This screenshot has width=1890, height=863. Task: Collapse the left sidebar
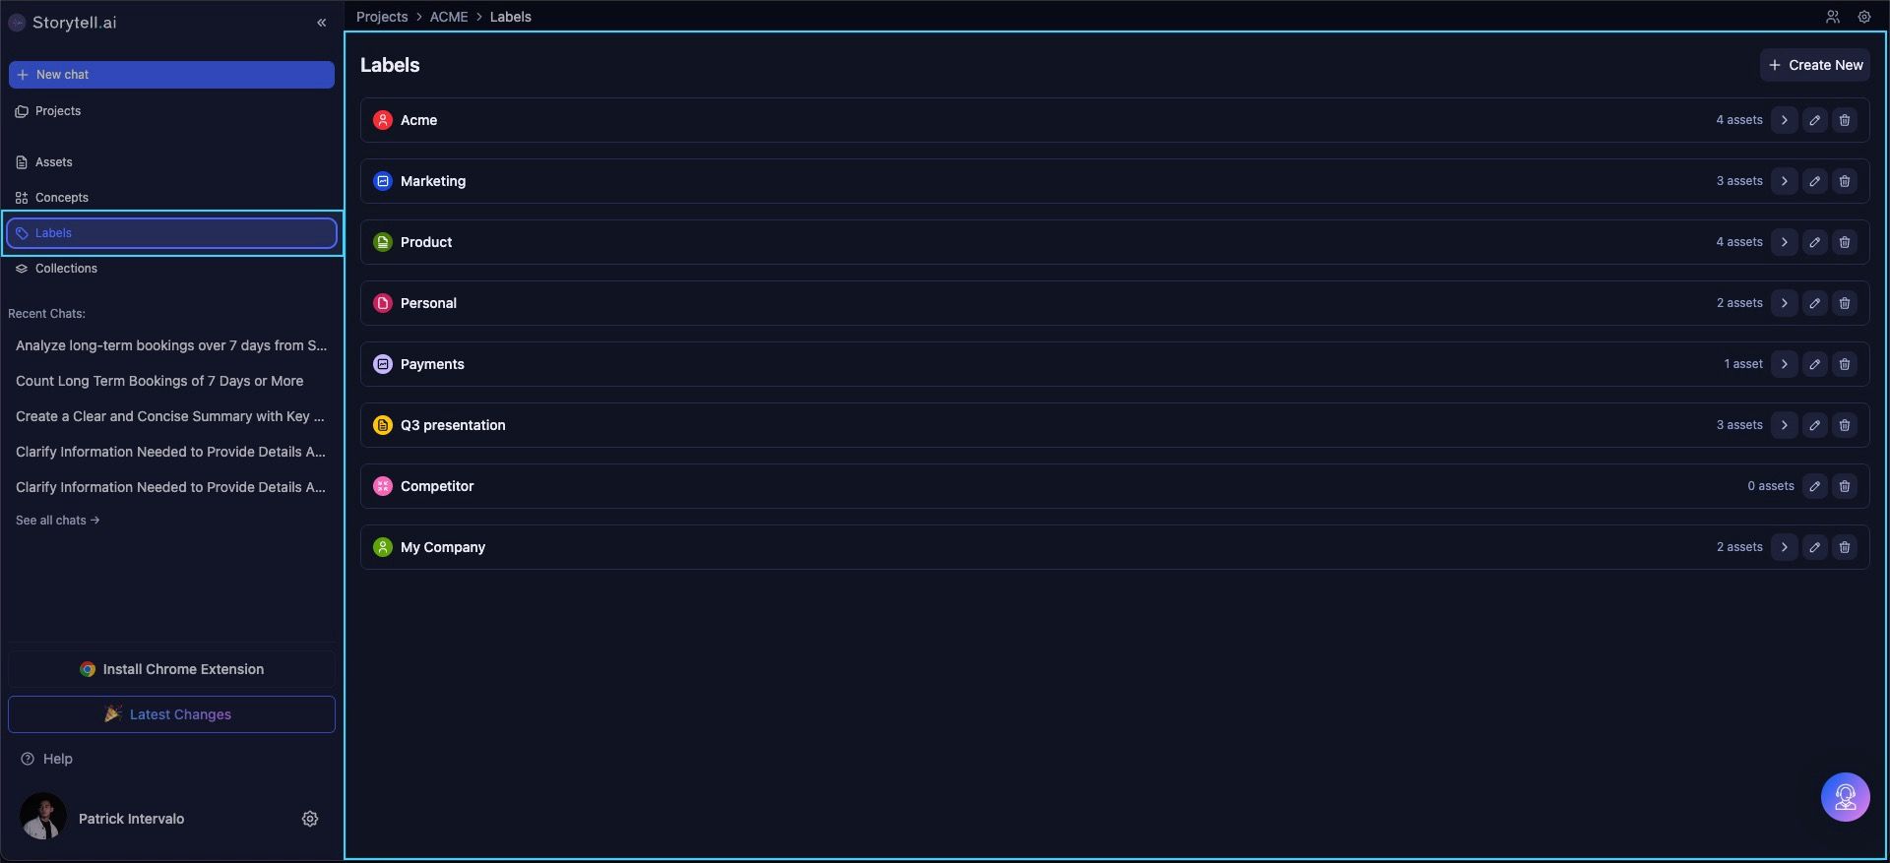pyautogui.click(x=321, y=23)
